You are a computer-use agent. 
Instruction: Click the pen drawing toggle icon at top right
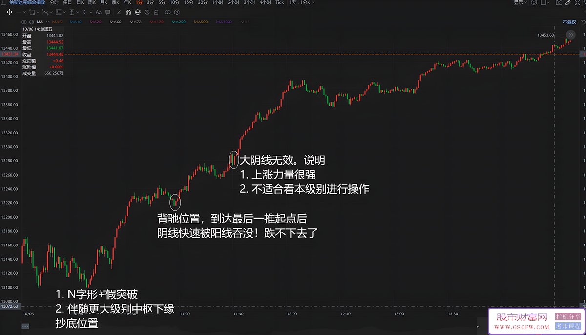[568, 2]
